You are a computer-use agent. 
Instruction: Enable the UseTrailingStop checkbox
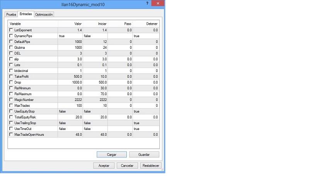(x=11, y=123)
